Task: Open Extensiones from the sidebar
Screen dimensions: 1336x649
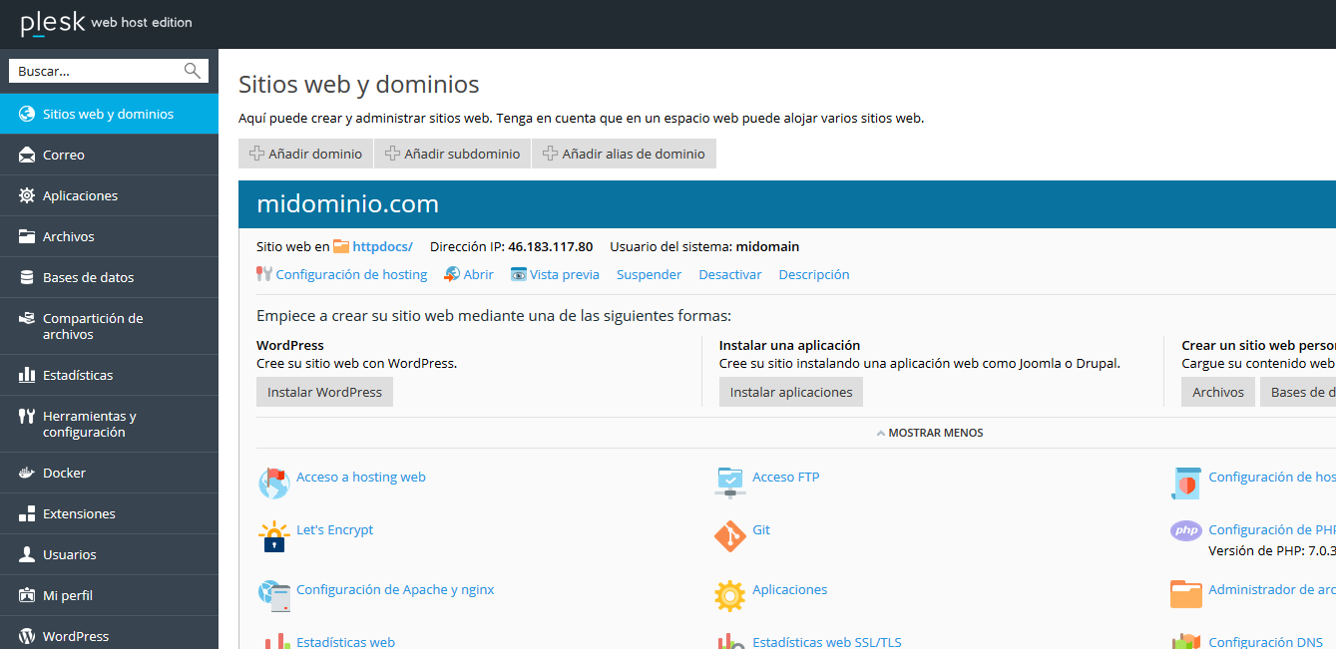Action: pyautogui.click(x=79, y=513)
